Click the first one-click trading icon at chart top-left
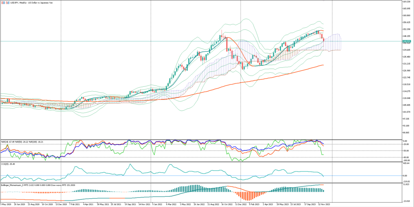 pos(2,3)
